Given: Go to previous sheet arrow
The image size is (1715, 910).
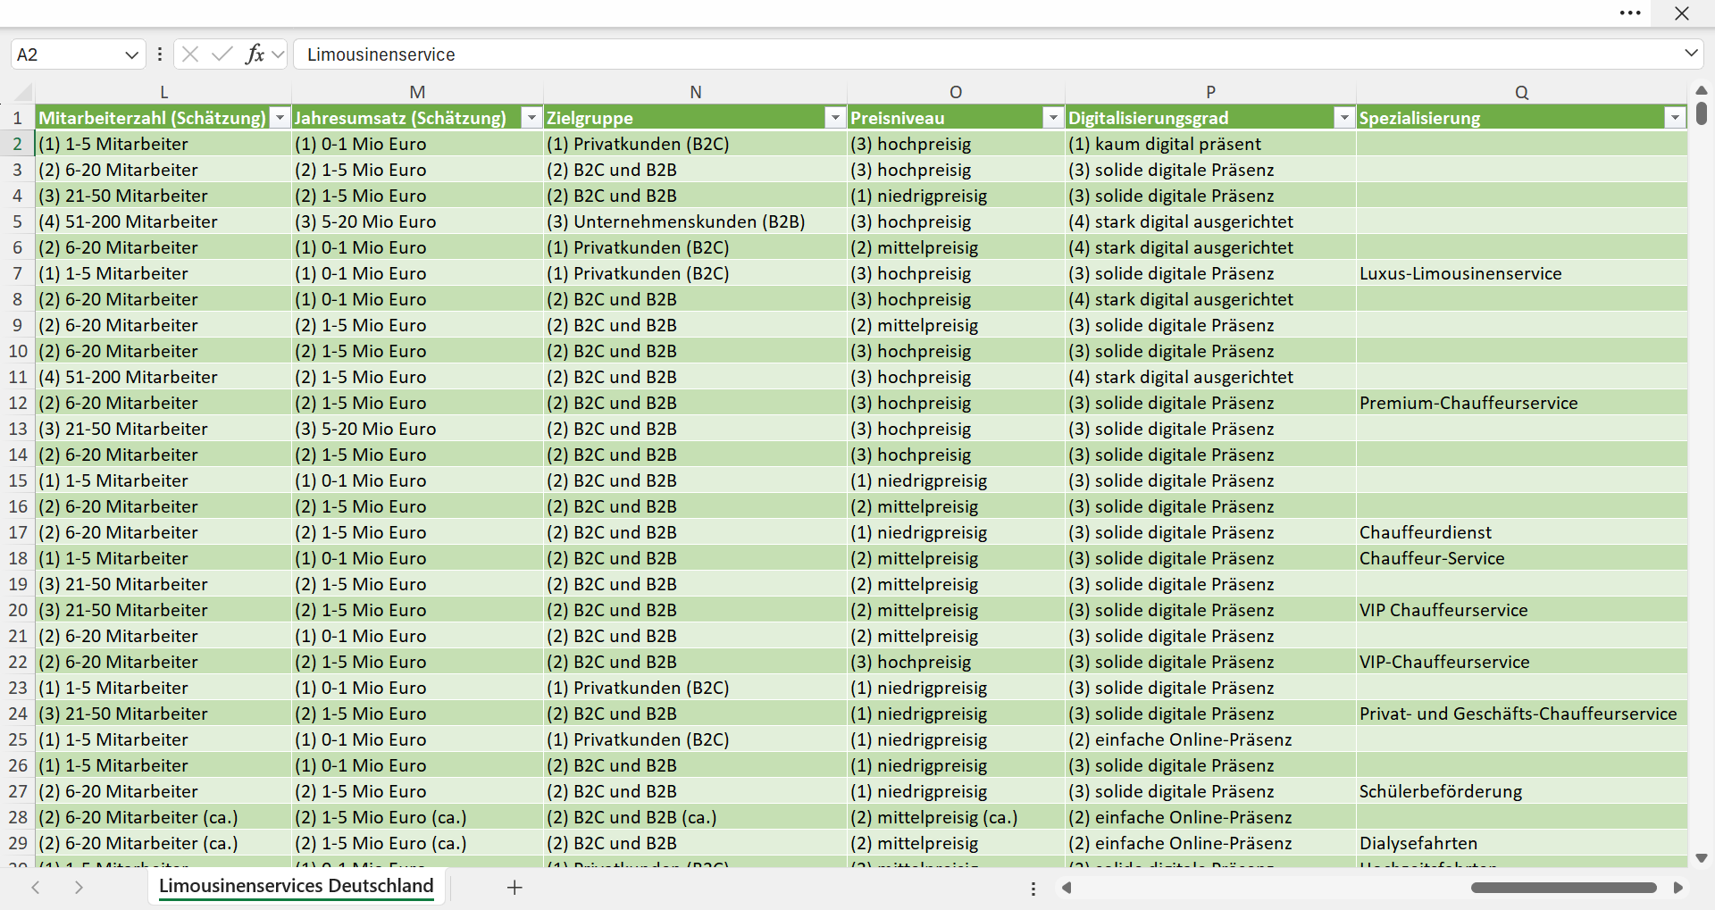Looking at the screenshot, I should click(x=36, y=888).
